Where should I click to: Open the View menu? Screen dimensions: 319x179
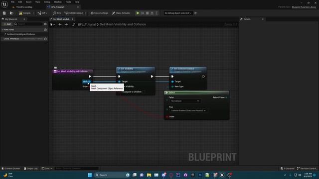tap(38, 2)
